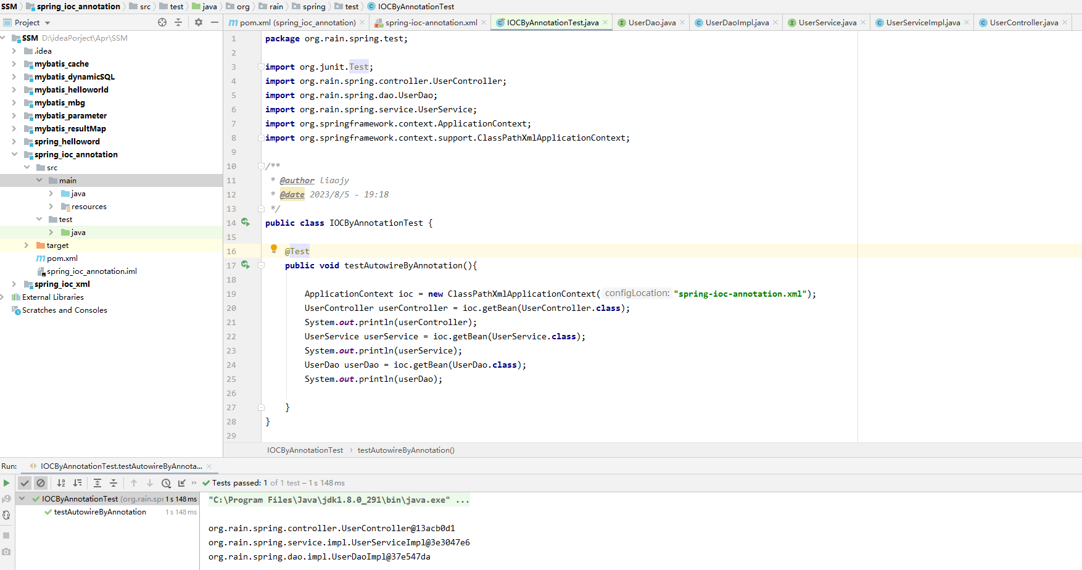This screenshot has height=570, width=1082.
Task: Show more run toolbar actions chevron
Action: click(x=194, y=483)
